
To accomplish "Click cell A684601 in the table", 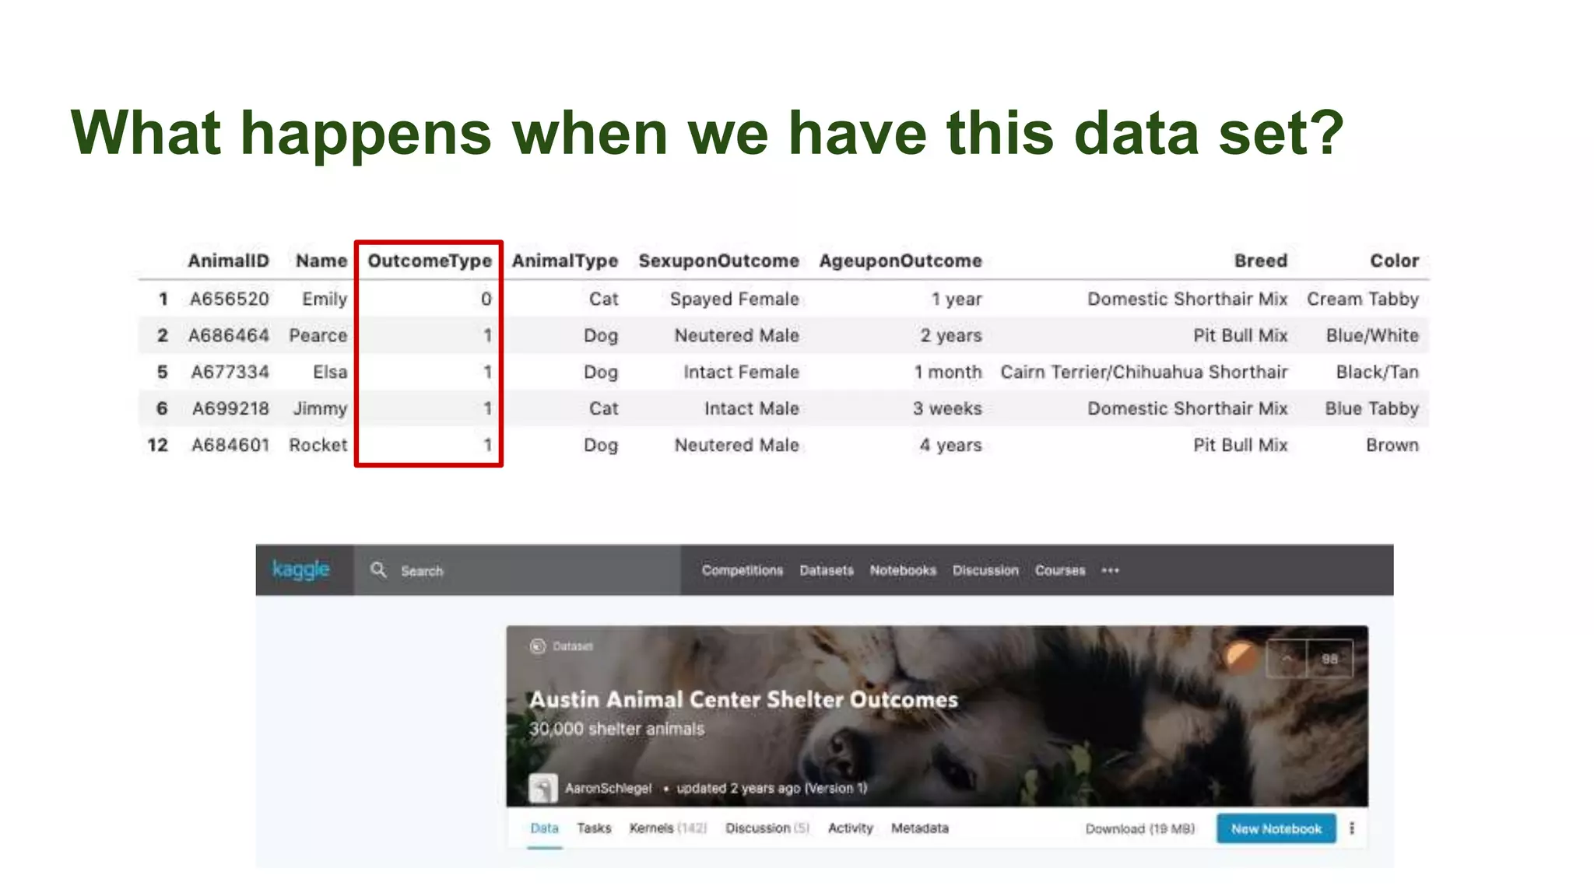I will pyautogui.click(x=230, y=445).
